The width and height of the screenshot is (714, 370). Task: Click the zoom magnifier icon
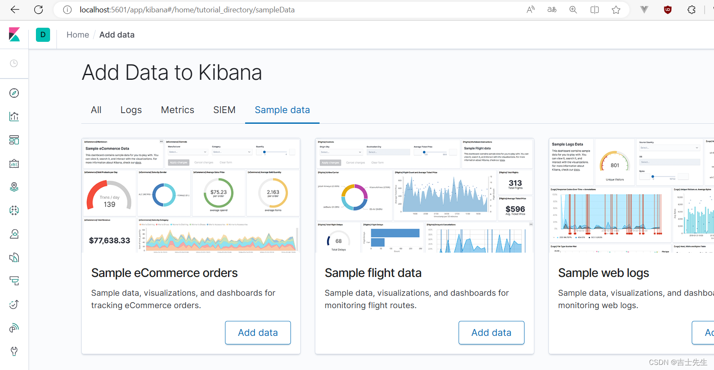(x=573, y=9)
